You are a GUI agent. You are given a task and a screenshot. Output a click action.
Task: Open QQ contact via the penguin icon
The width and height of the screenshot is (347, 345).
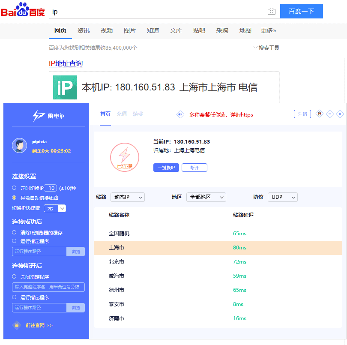[319, 114]
